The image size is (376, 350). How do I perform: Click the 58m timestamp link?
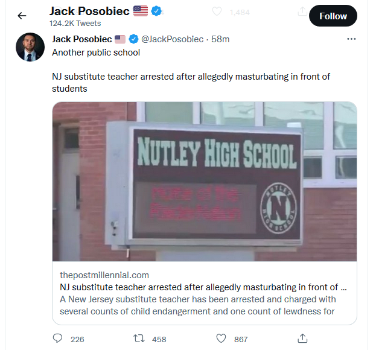(220, 39)
